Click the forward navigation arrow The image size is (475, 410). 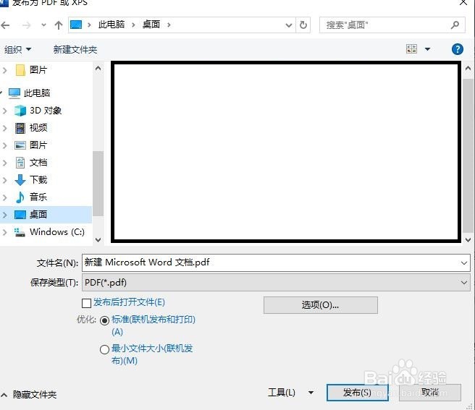[x=26, y=25]
